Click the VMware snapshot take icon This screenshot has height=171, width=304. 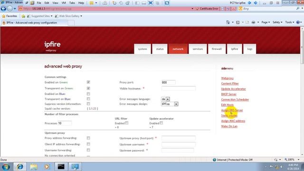point(114,3)
